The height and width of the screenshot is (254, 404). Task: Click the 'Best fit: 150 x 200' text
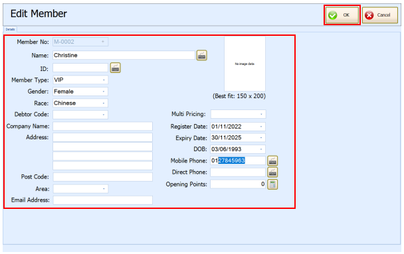click(239, 96)
